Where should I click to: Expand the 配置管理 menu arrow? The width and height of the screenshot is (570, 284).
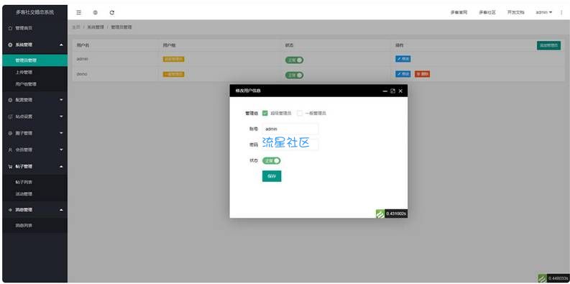click(x=61, y=100)
